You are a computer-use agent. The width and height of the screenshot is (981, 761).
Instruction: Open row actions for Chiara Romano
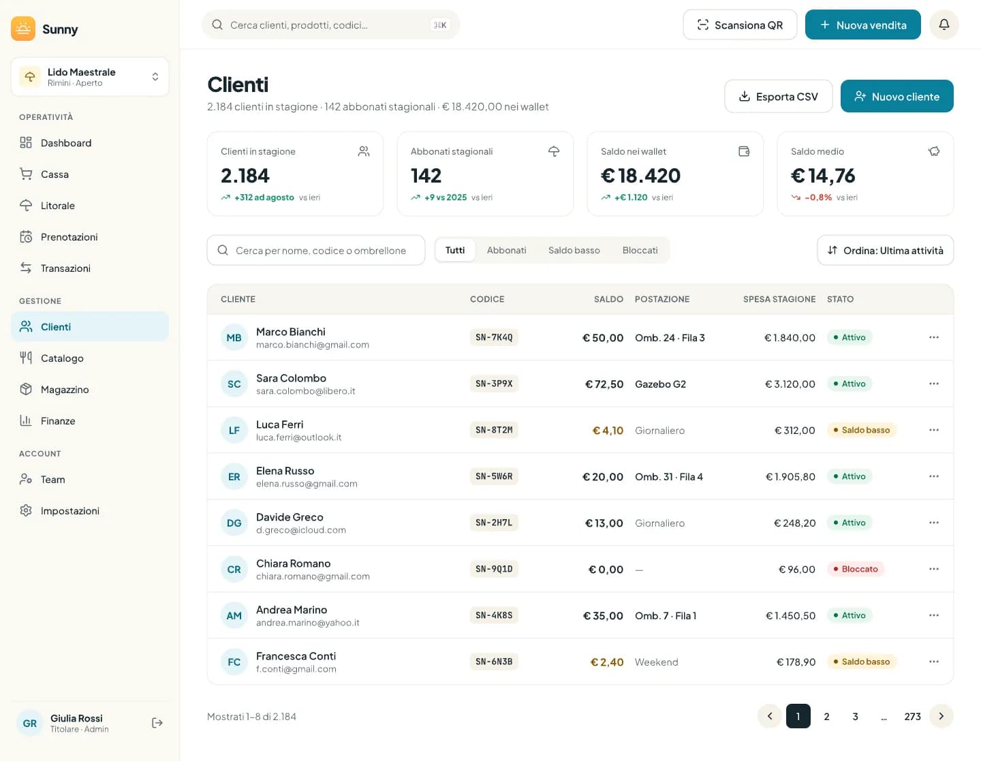coord(934,569)
